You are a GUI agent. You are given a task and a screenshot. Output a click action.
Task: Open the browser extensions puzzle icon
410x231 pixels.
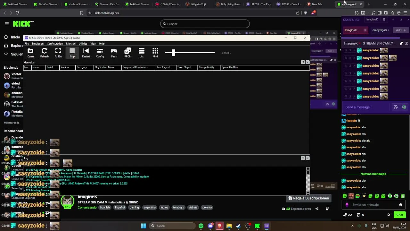pos(357,13)
